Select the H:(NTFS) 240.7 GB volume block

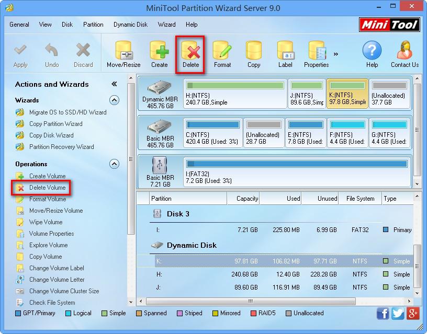tap(235, 94)
